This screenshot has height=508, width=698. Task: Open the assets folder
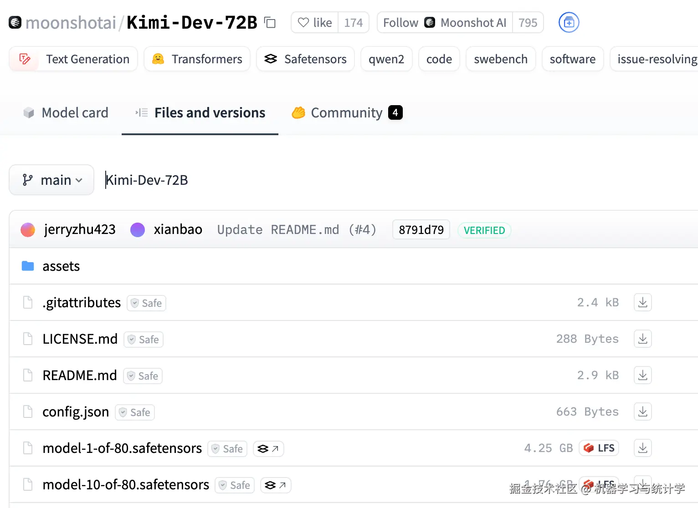tap(61, 266)
